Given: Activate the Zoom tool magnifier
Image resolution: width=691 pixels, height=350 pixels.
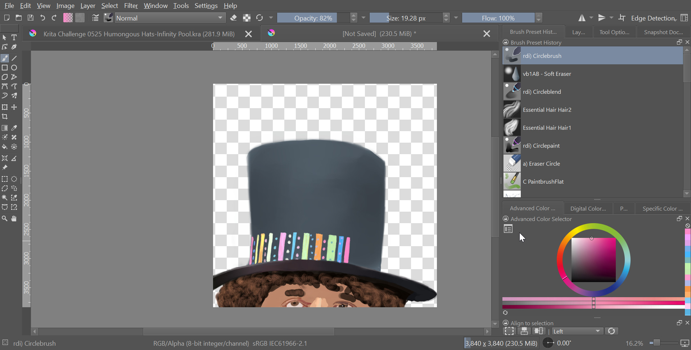Looking at the screenshot, I should coord(5,218).
